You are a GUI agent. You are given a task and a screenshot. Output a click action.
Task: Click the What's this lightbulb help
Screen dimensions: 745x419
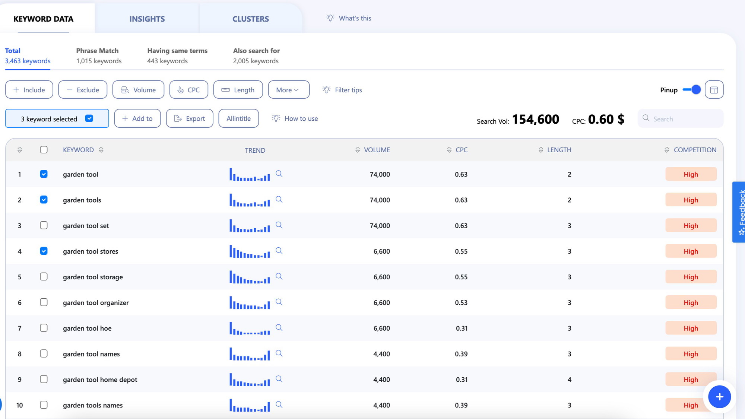[x=349, y=18]
